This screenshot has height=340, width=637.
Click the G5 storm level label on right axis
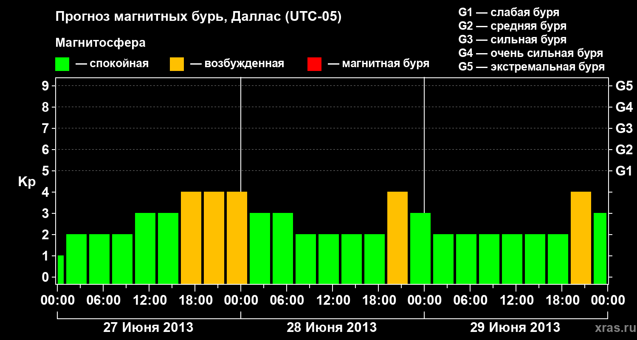point(624,86)
